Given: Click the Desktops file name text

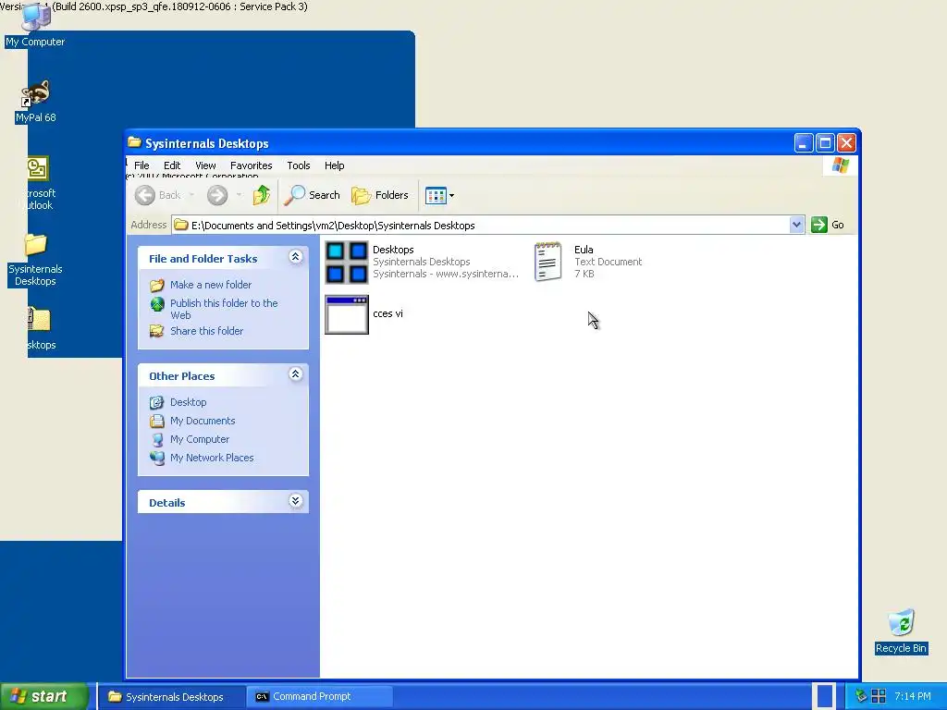Looking at the screenshot, I should (393, 250).
